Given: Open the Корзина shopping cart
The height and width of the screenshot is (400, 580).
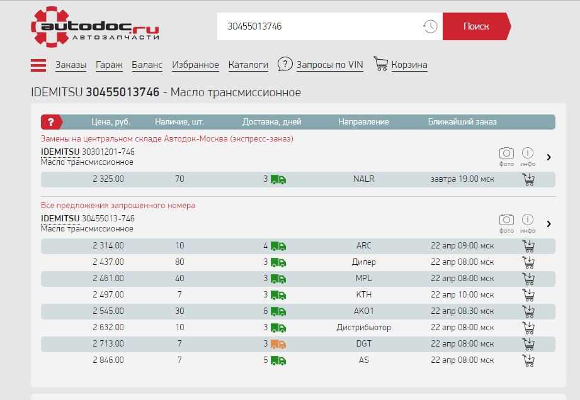Looking at the screenshot, I should [409, 65].
